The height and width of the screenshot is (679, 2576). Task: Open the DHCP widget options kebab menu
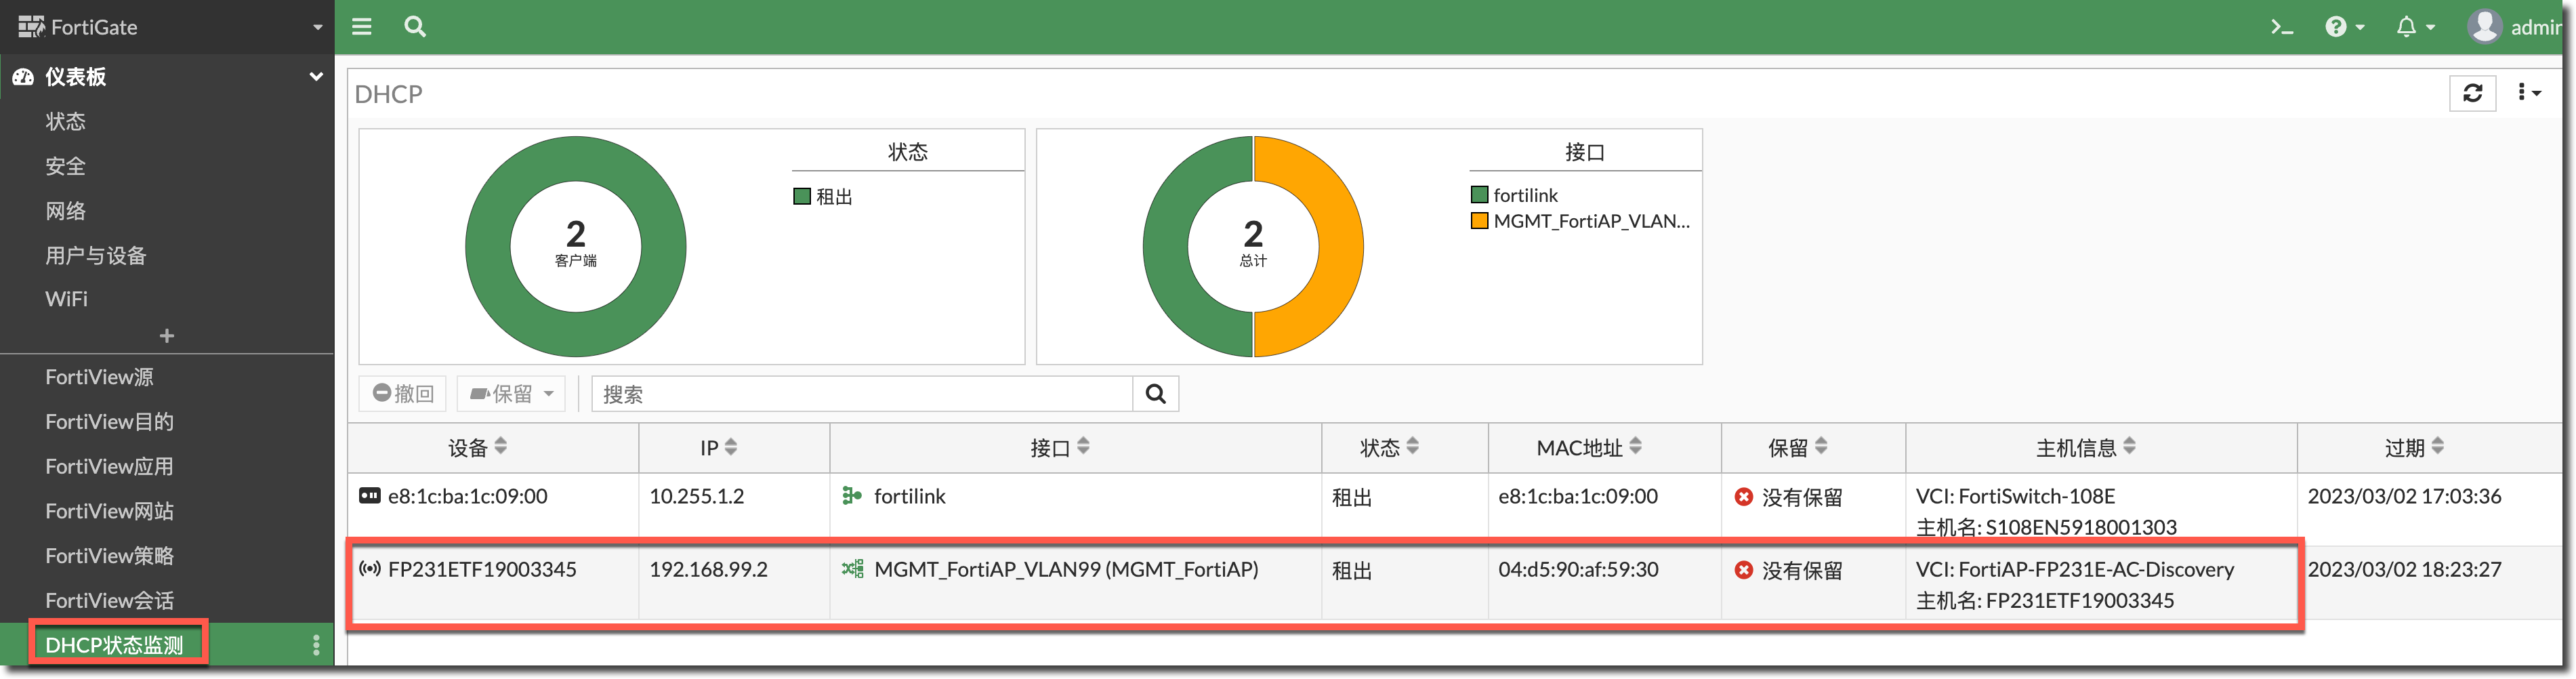2527,93
